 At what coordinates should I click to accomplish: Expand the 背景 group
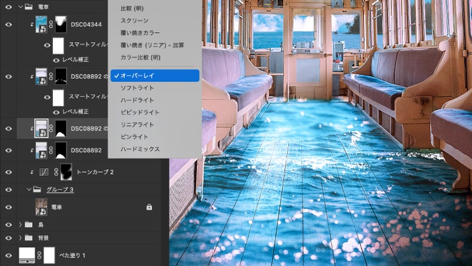(x=20, y=238)
